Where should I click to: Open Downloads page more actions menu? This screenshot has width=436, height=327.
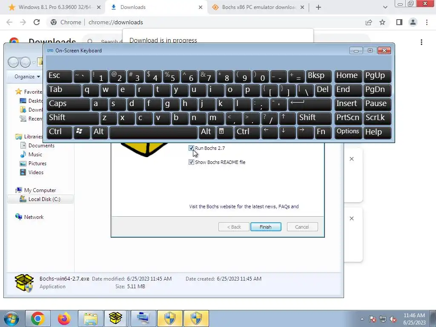pos(422,42)
